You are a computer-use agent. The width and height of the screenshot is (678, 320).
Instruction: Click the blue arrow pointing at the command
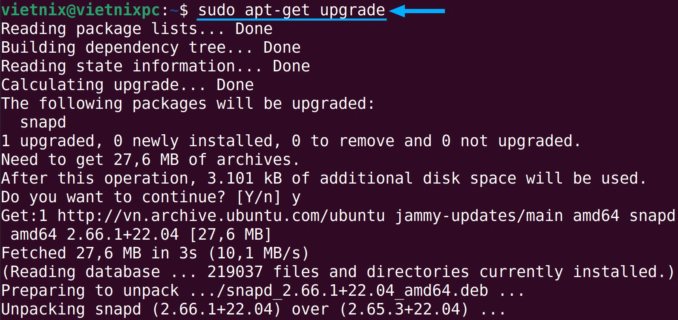(417, 11)
